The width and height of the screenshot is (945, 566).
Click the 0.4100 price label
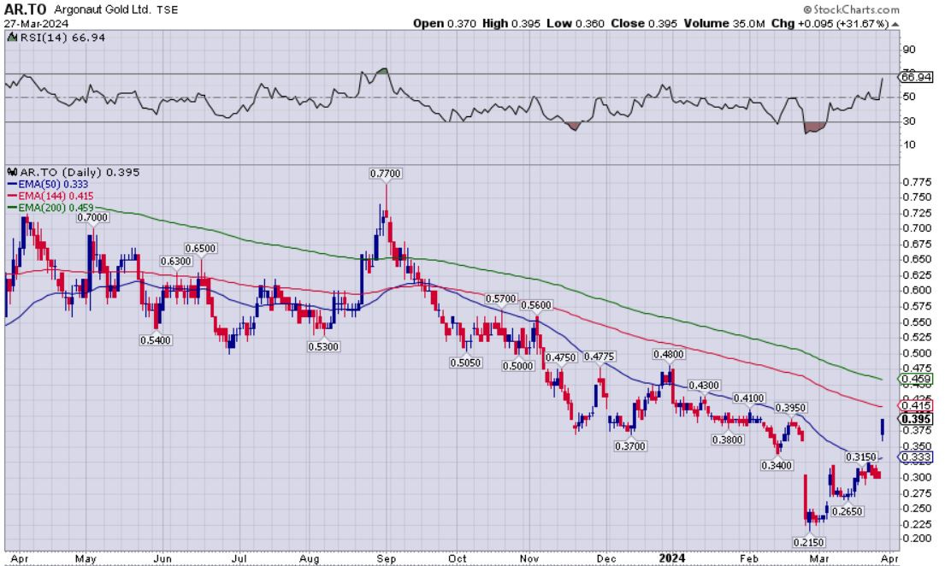(x=749, y=398)
